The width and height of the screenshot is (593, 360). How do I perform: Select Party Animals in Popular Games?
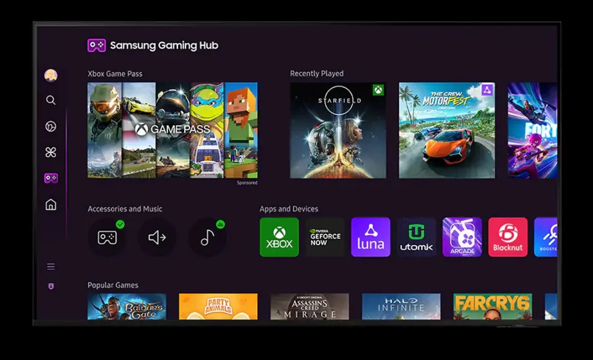coord(218,306)
